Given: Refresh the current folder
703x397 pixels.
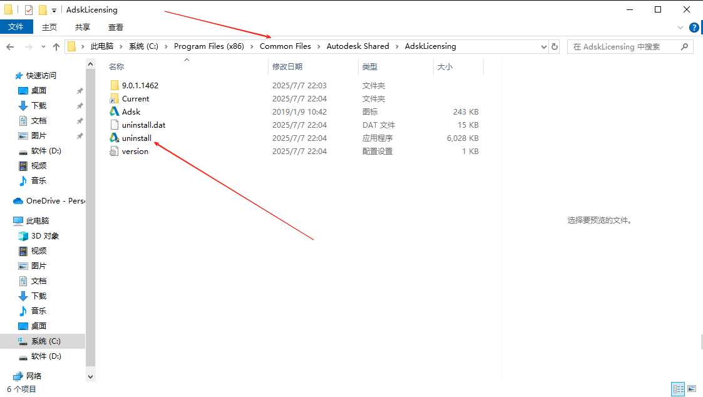Looking at the screenshot, I should click(x=555, y=47).
